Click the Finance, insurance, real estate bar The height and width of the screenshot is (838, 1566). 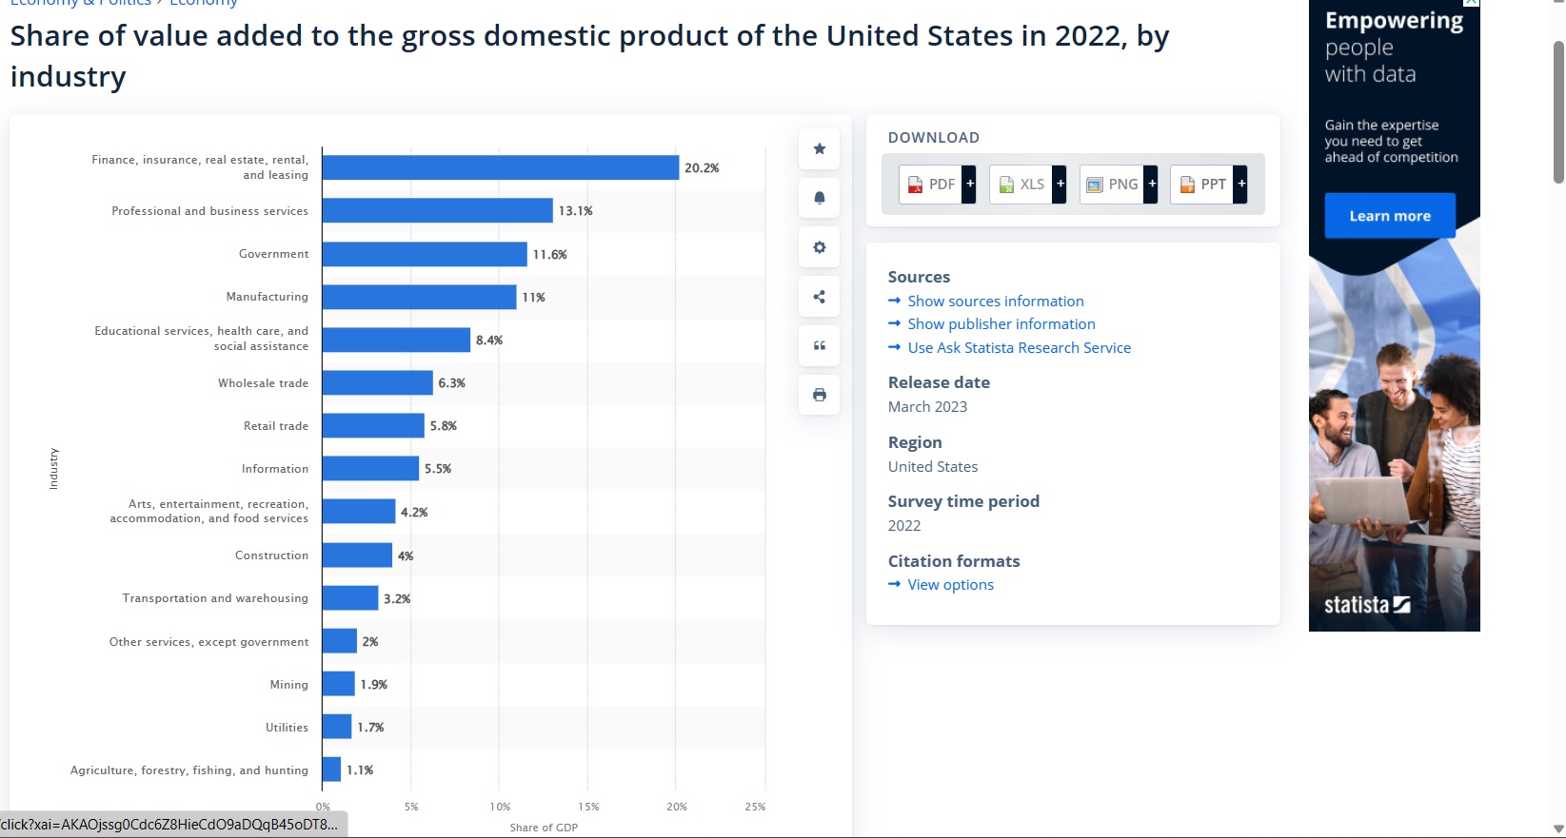pyautogui.click(x=501, y=167)
